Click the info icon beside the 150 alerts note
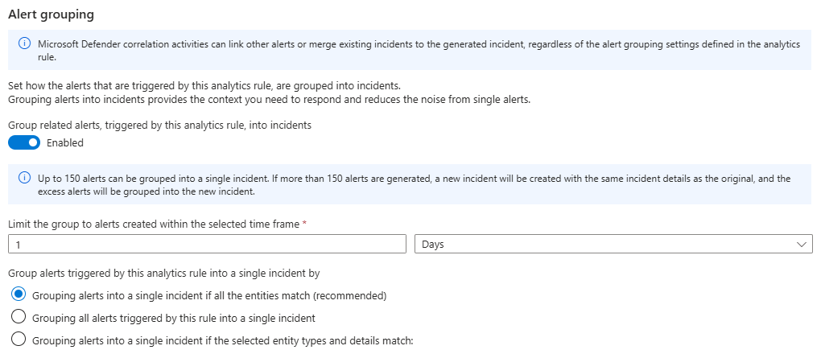The height and width of the screenshot is (354, 821). tap(25, 179)
